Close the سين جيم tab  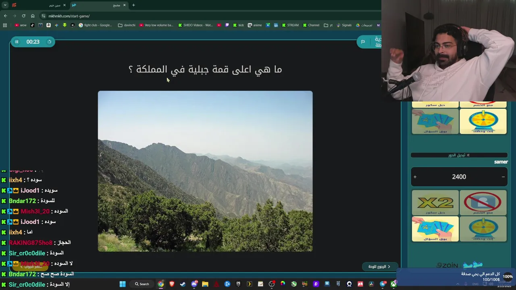[64, 5]
